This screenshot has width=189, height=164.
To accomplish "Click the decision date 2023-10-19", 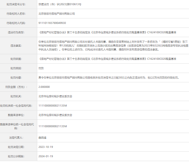I will tap(46, 147).
